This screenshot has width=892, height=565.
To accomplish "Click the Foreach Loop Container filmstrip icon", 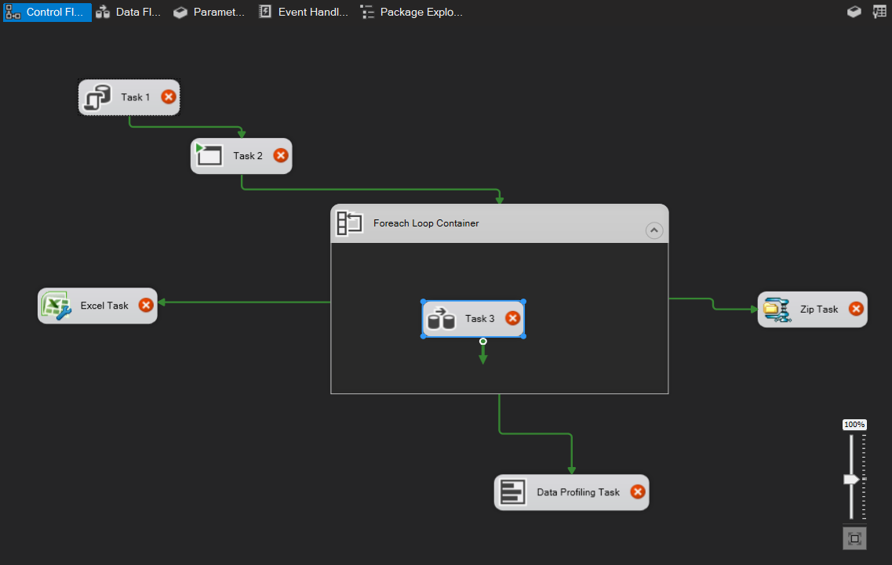I will (348, 223).
